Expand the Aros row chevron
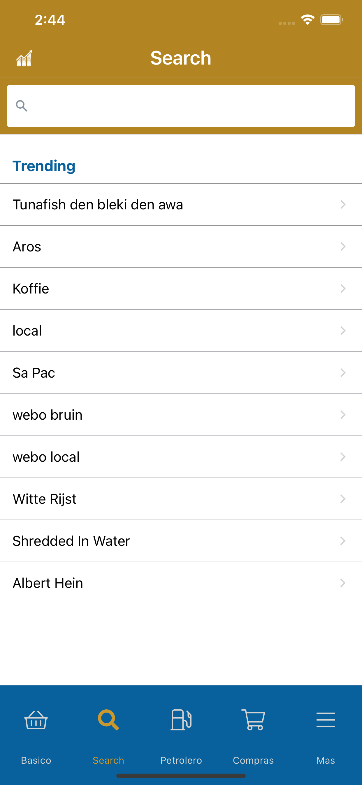 tap(343, 246)
